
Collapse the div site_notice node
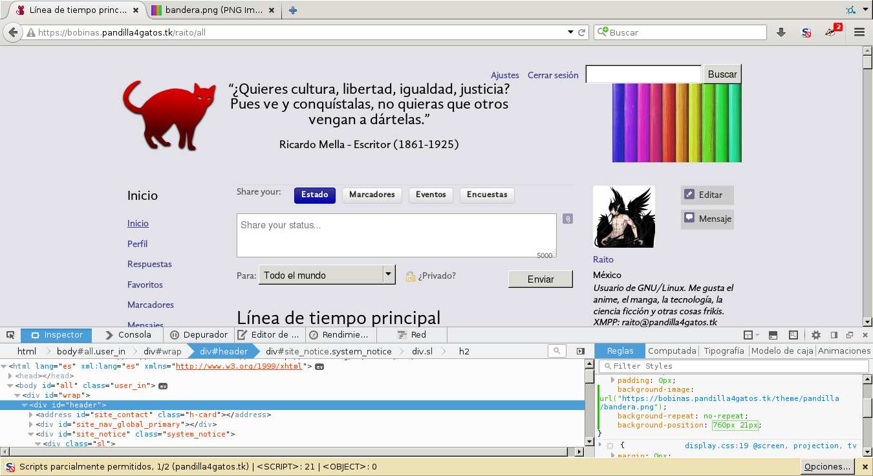pyautogui.click(x=32, y=434)
